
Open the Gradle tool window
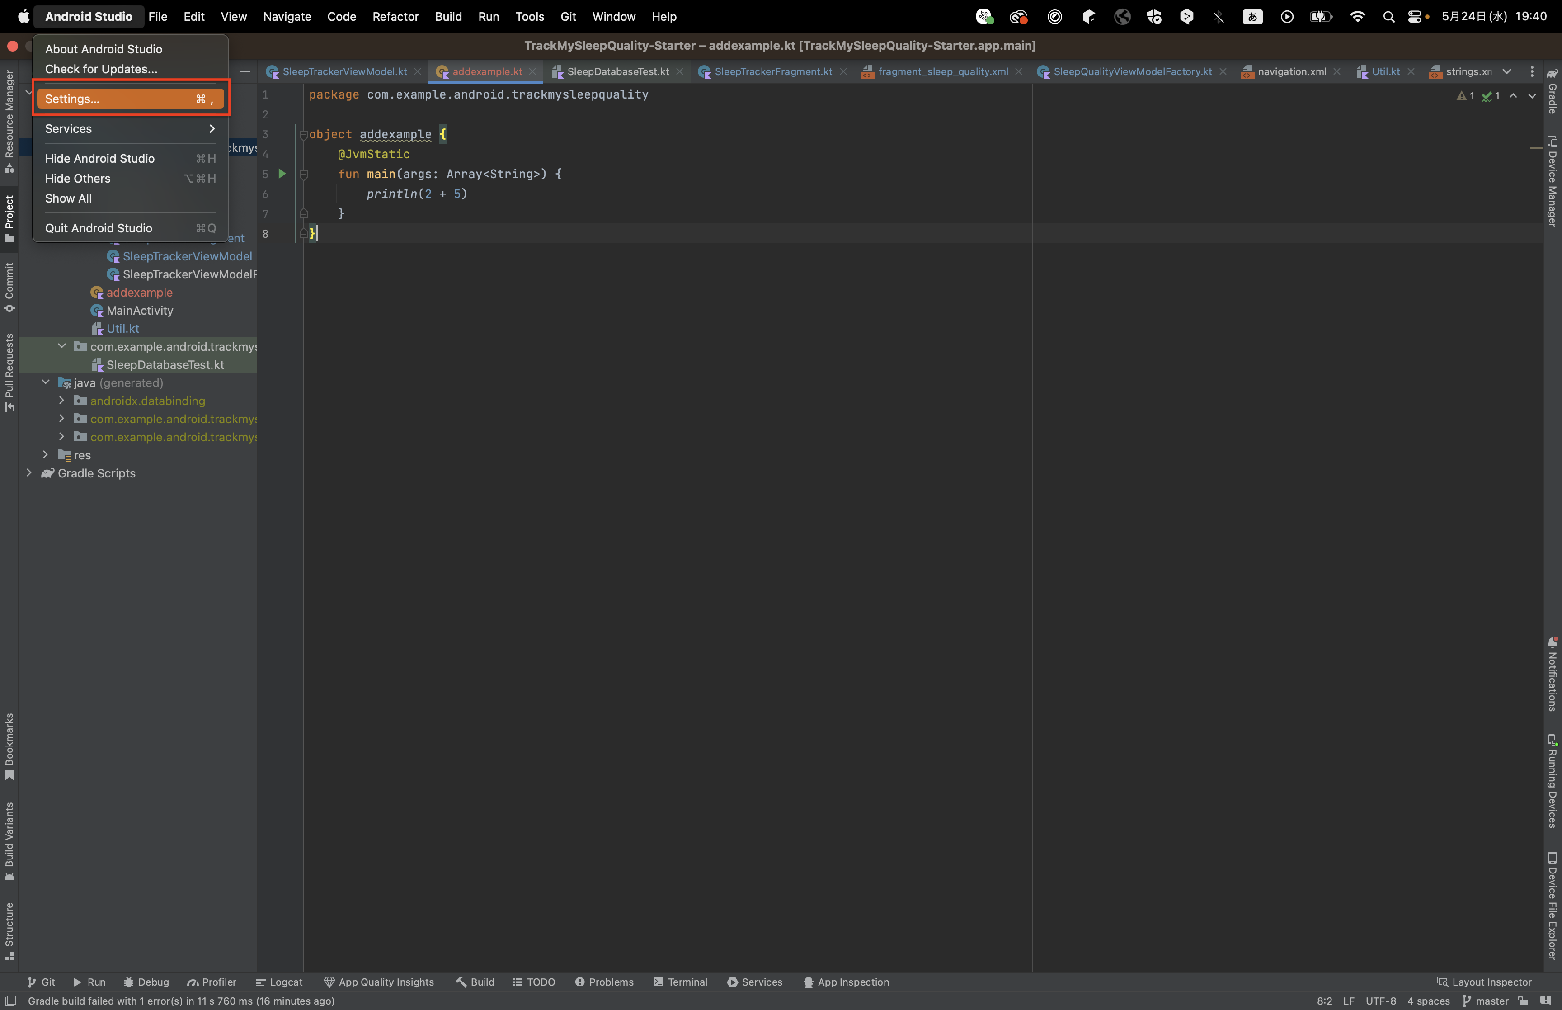point(1552,90)
